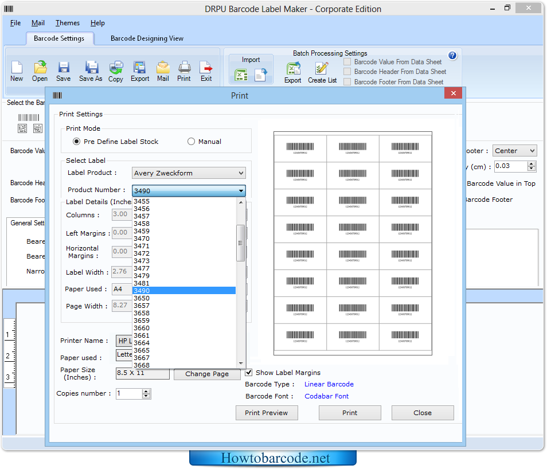This screenshot has width=547, height=469.
Task: Decrease the 0.03 cm margin value
Action: coord(532,169)
